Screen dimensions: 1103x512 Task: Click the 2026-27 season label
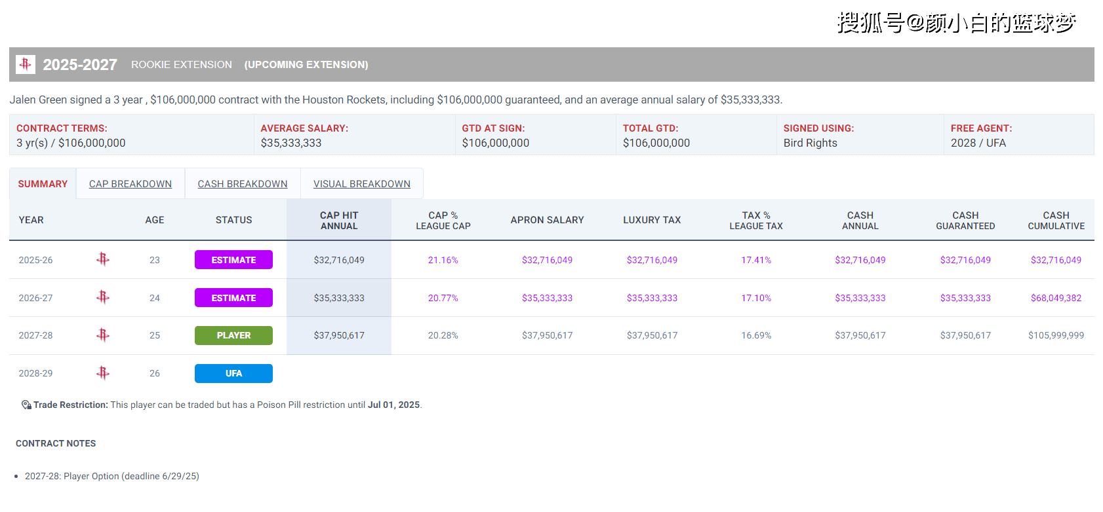(x=35, y=298)
